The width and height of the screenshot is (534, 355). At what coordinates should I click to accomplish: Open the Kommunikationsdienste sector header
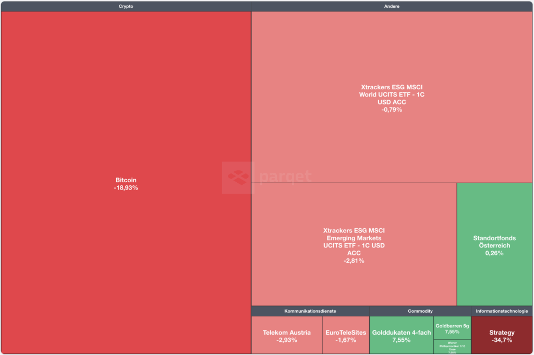(310, 311)
